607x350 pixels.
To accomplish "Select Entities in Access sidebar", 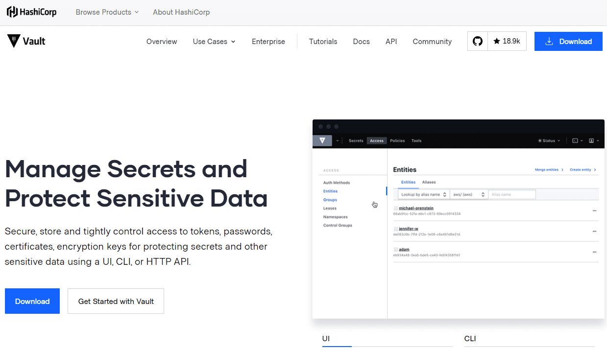I will pyautogui.click(x=330, y=191).
